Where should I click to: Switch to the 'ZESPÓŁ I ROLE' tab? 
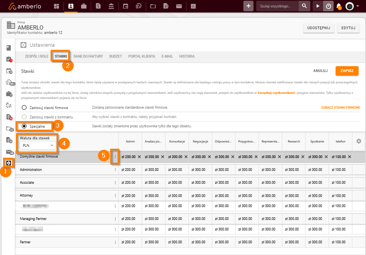click(37, 56)
